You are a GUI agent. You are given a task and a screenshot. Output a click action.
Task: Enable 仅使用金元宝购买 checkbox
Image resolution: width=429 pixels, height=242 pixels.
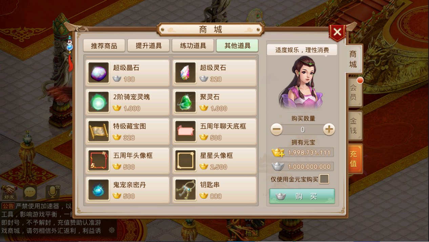(x=324, y=179)
